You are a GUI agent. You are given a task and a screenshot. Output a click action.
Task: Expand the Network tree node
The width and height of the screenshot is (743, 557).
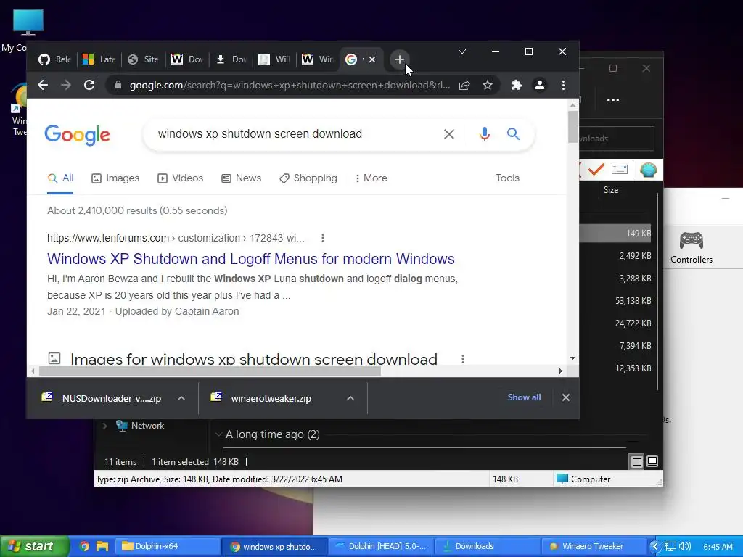pos(104,426)
